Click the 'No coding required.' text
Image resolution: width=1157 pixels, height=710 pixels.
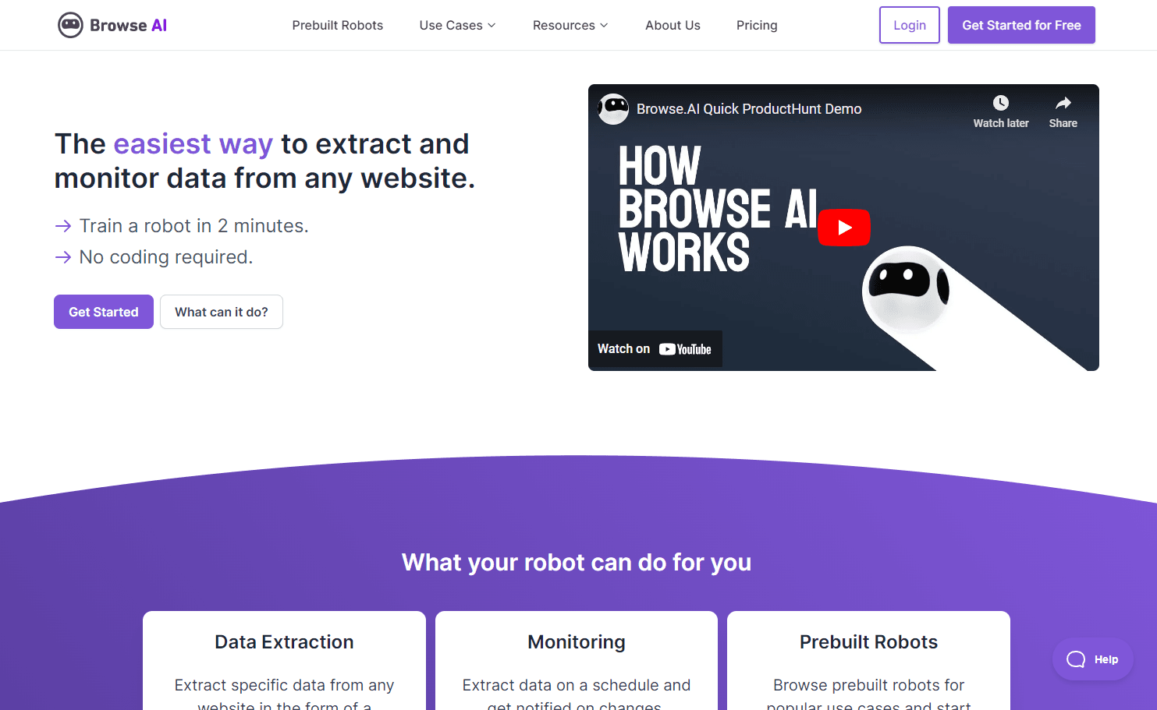[166, 257]
